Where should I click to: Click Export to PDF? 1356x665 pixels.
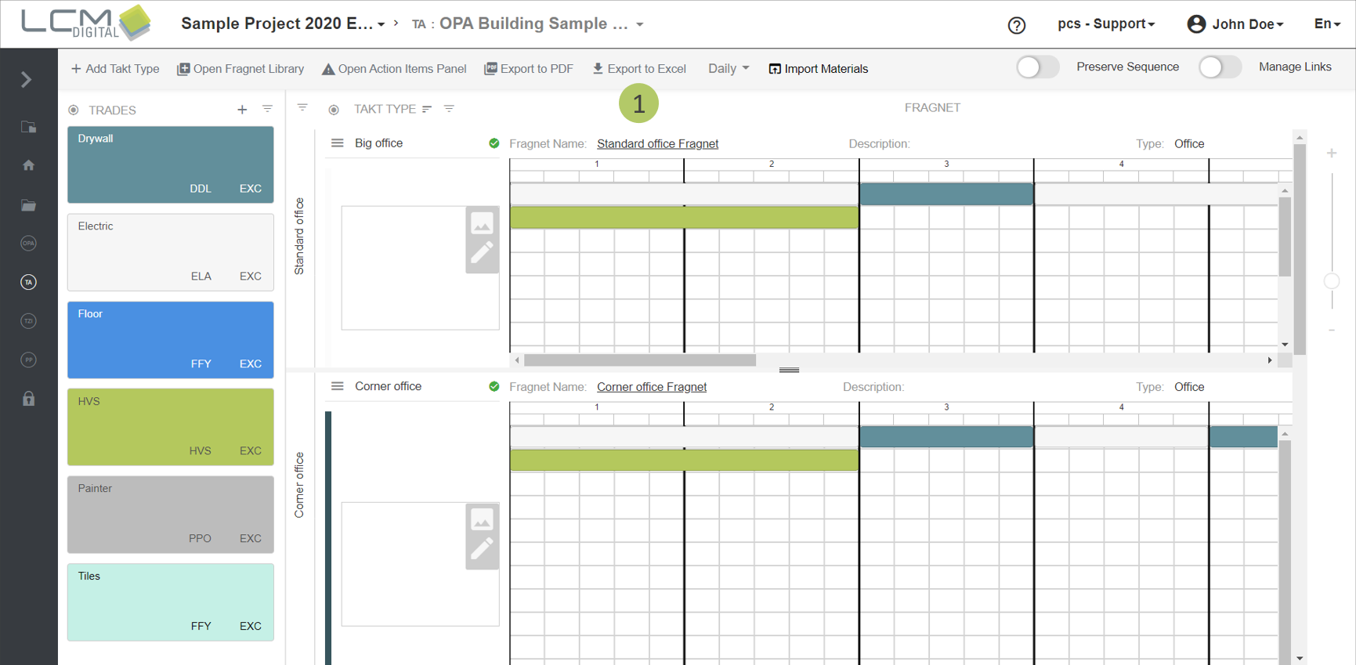point(529,69)
